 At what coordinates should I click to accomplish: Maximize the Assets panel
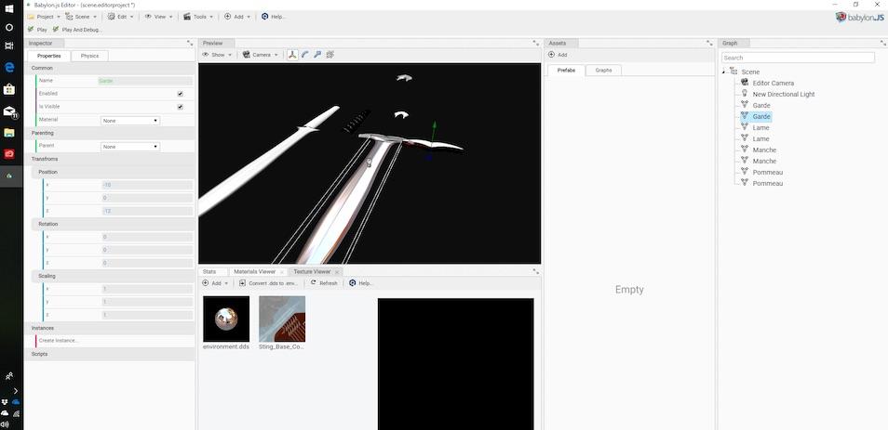709,43
